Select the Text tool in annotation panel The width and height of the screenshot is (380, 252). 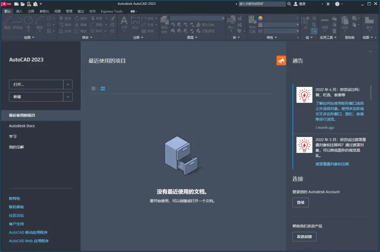click(x=124, y=23)
